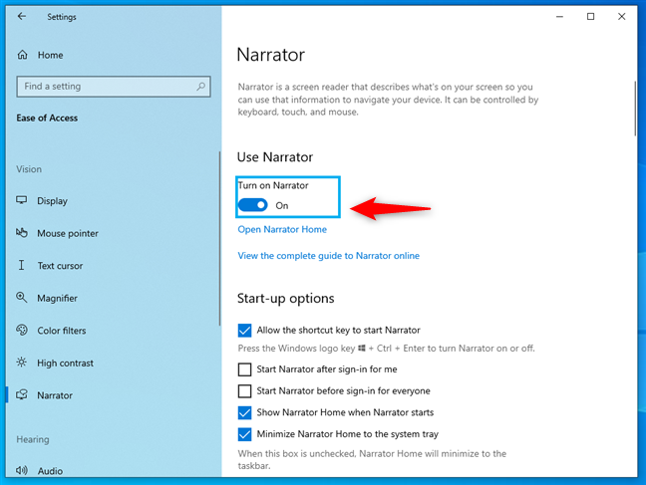
Task: Open Narrator Home link
Action: 282,229
